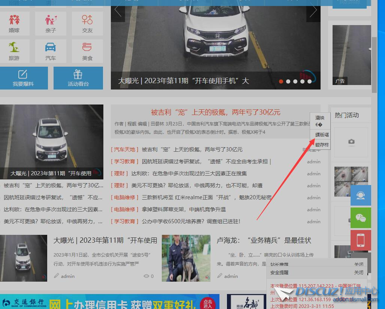Close the 安全提醒 notification
Viewport: 385px width, 309px height.
pos(358,272)
